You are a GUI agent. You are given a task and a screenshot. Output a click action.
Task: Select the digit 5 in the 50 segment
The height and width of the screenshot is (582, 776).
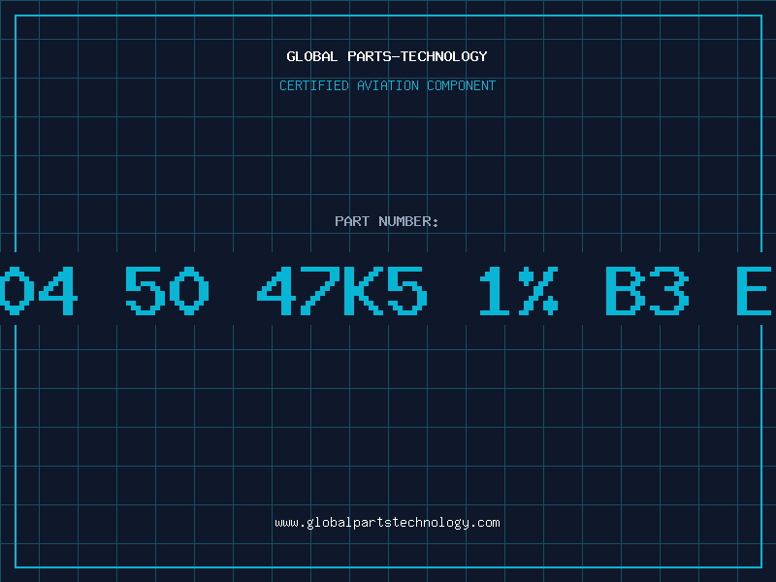[x=145, y=291]
